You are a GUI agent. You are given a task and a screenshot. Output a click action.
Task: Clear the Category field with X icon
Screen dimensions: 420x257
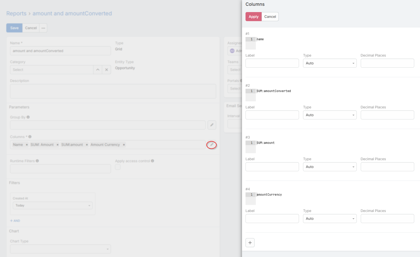(106, 70)
